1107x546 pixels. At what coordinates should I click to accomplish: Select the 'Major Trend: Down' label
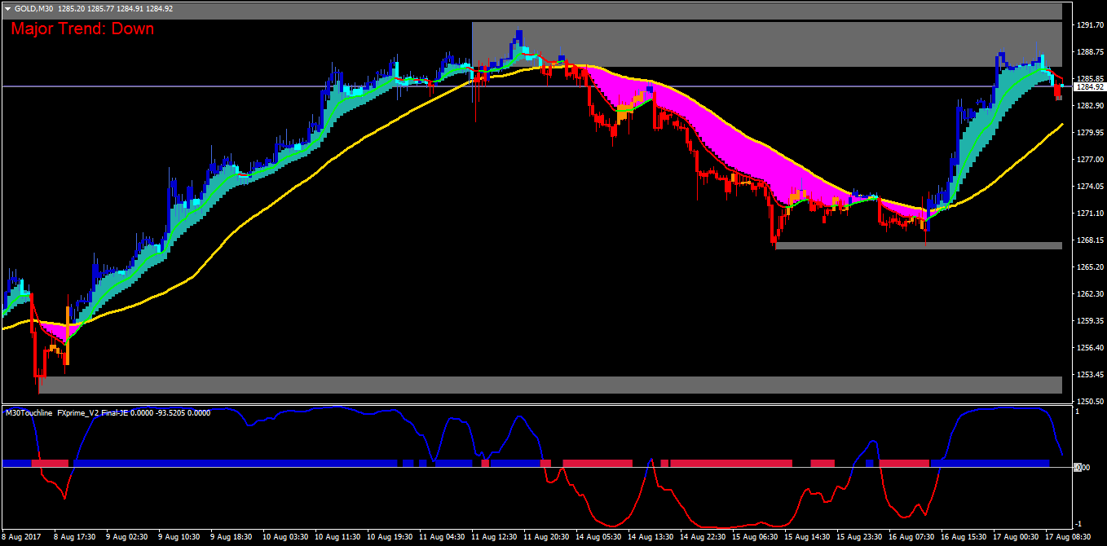(x=82, y=29)
